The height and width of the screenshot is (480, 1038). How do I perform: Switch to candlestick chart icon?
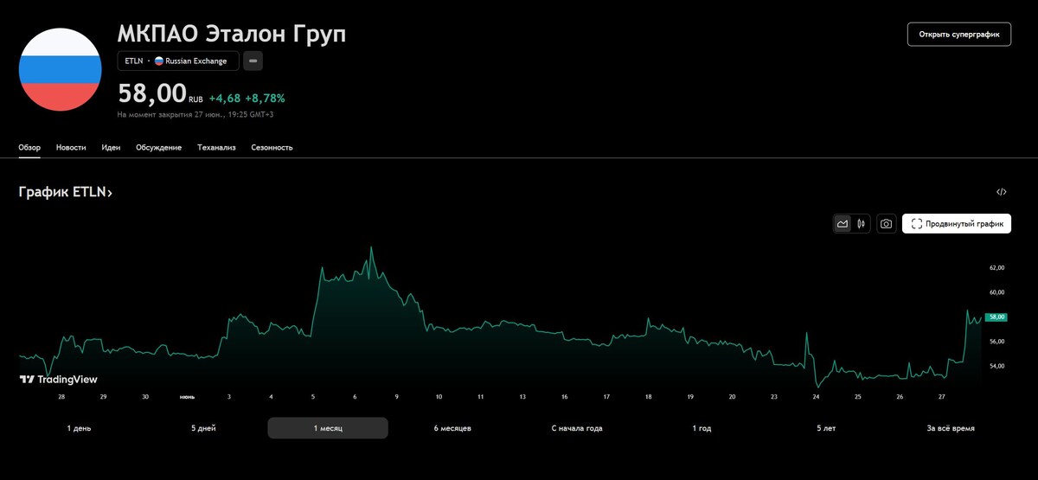pyautogui.click(x=862, y=224)
